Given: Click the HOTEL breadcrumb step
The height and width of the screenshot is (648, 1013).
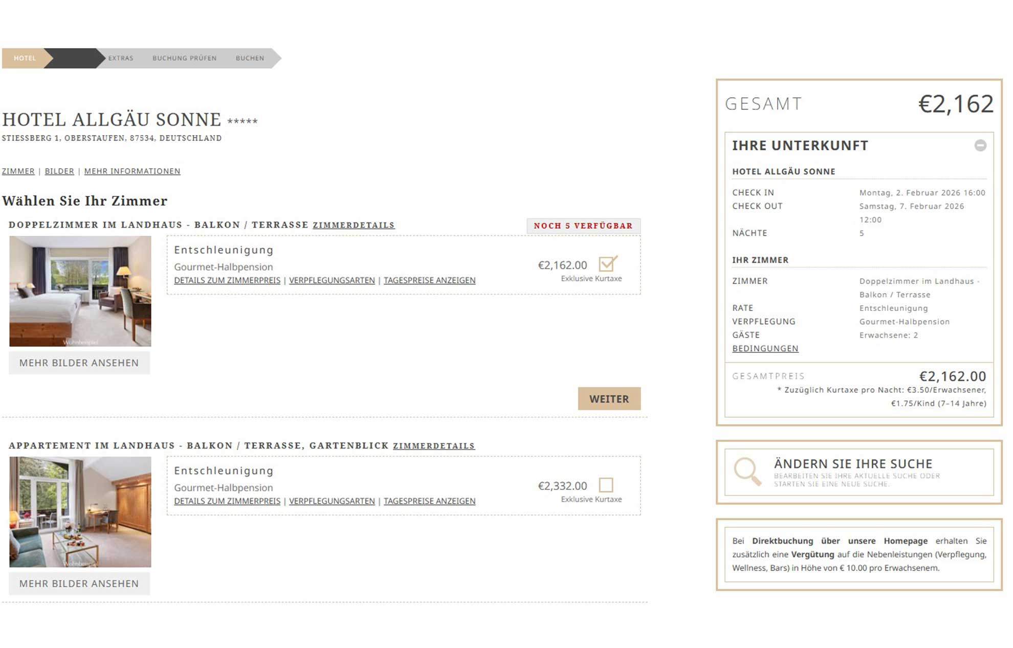Looking at the screenshot, I should coord(25,58).
